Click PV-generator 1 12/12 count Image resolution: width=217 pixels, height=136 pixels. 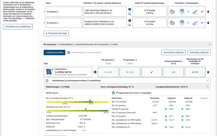pyautogui.click(x=108, y=64)
